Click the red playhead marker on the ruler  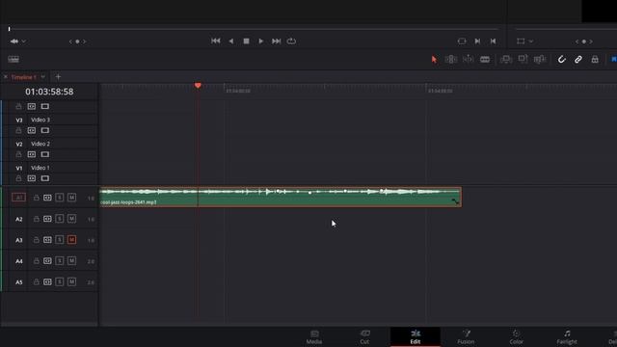coord(198,86)
